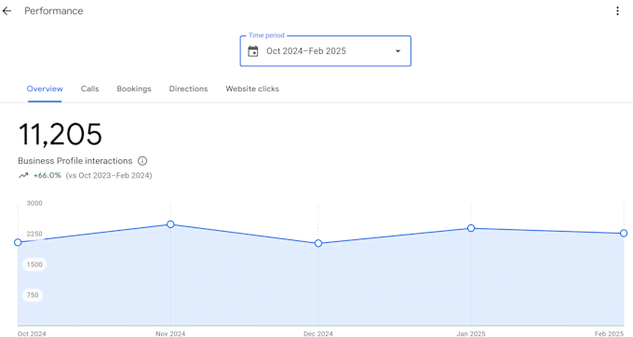The height and width of the screenshot is (337, 633).
Task: Go back using the back arrow
Action: (7, 11)
